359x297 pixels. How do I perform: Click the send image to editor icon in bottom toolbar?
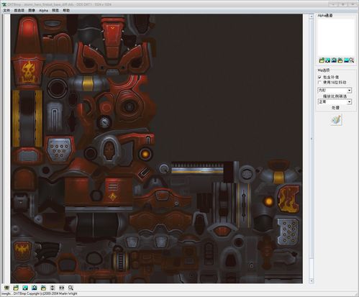pyautogui.click(x=34, y=288)
